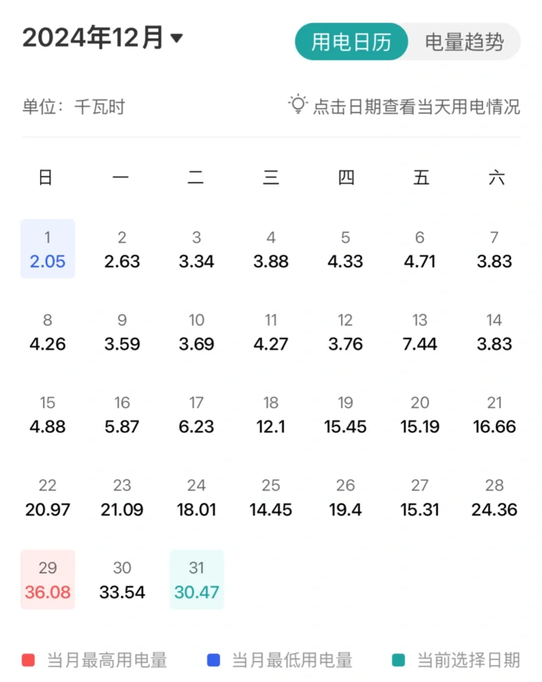Click December 30 showing 33.54
Screen dimensions: 542x682
click(122, 579)
